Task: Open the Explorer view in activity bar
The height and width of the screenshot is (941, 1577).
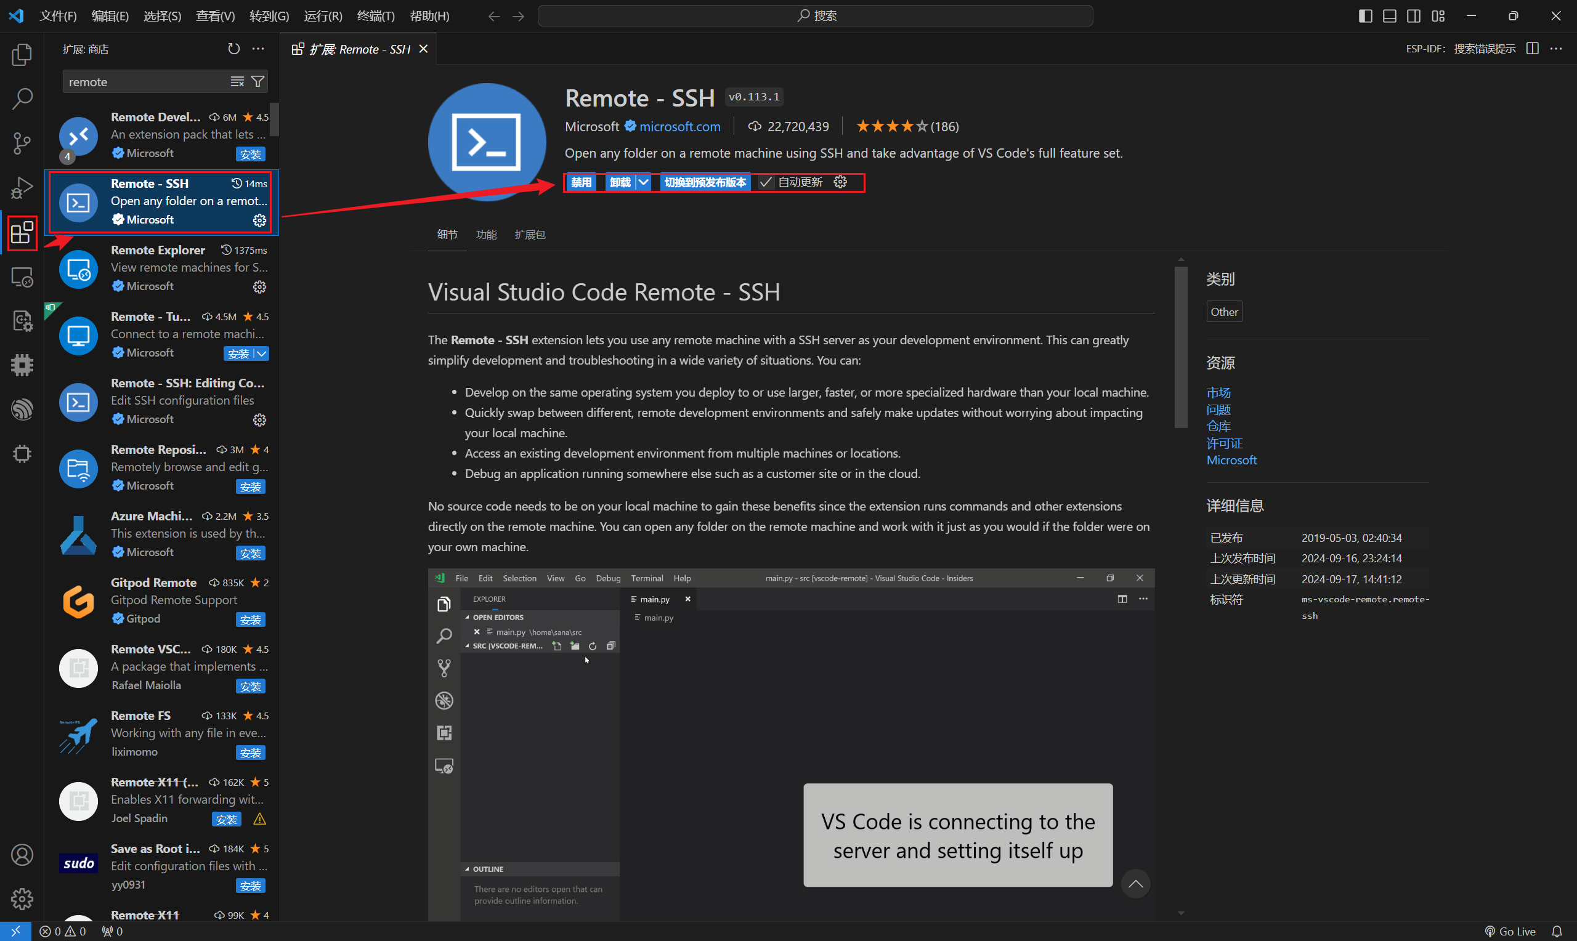Action: (x=22, y=55)
